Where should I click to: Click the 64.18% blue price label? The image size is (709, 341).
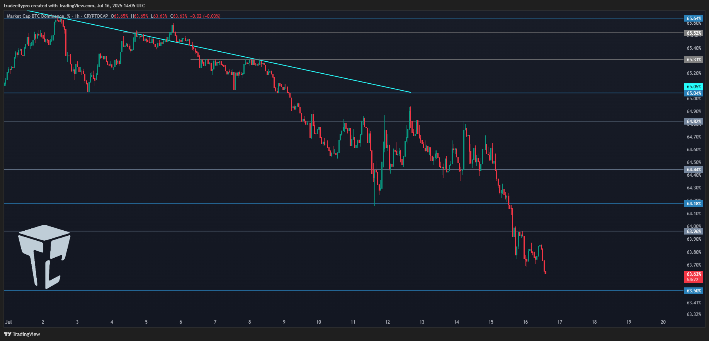click(694, 204)
